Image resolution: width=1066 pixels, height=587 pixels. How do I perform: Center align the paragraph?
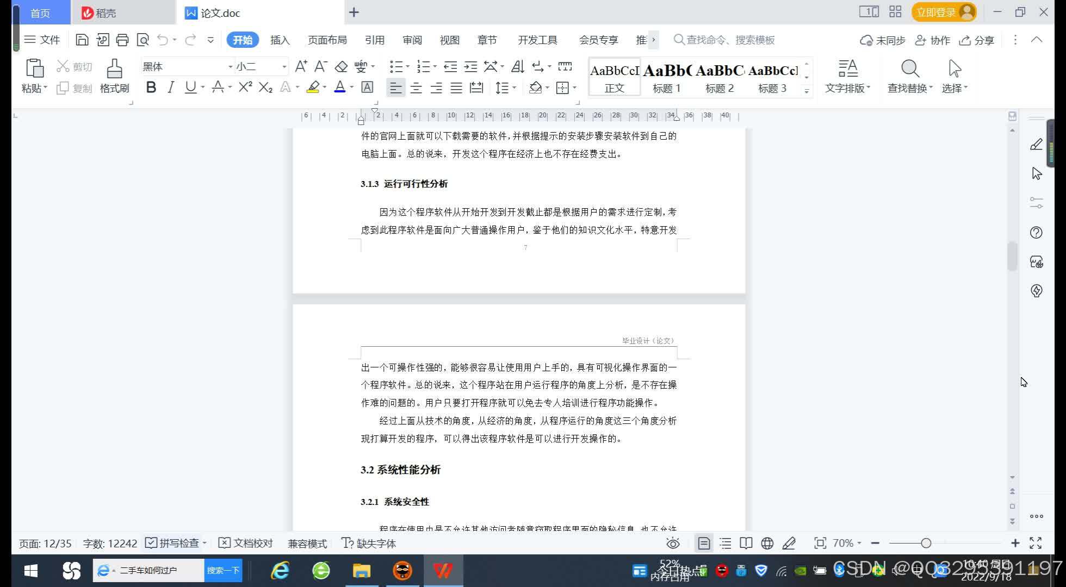[x=416, y=88]
